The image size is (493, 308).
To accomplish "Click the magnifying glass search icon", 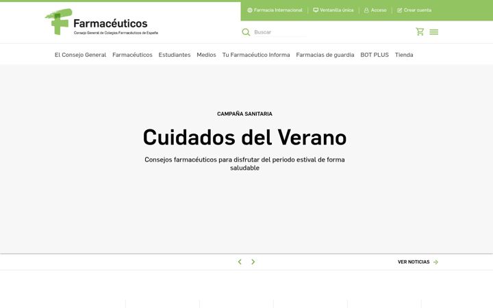I will (246, 32).
